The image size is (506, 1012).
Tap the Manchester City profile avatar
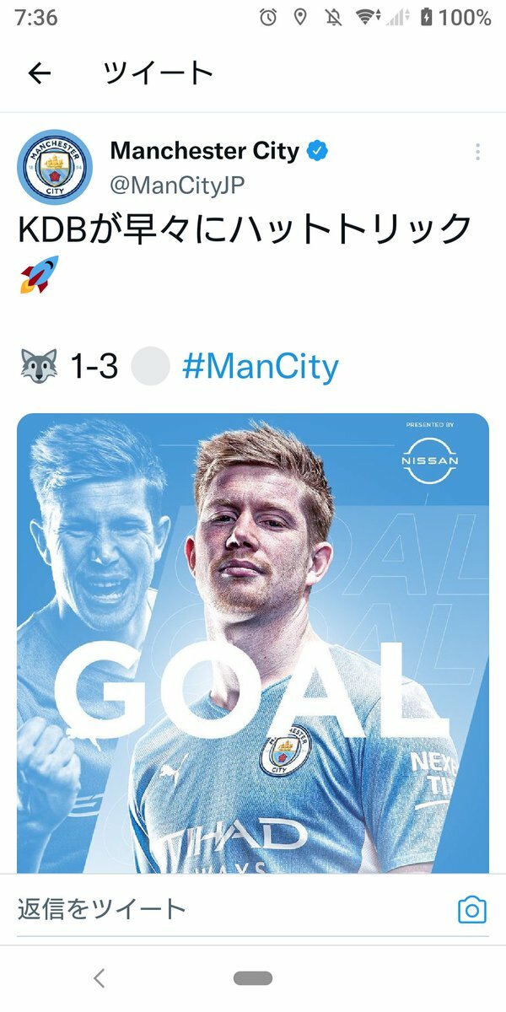55,166
